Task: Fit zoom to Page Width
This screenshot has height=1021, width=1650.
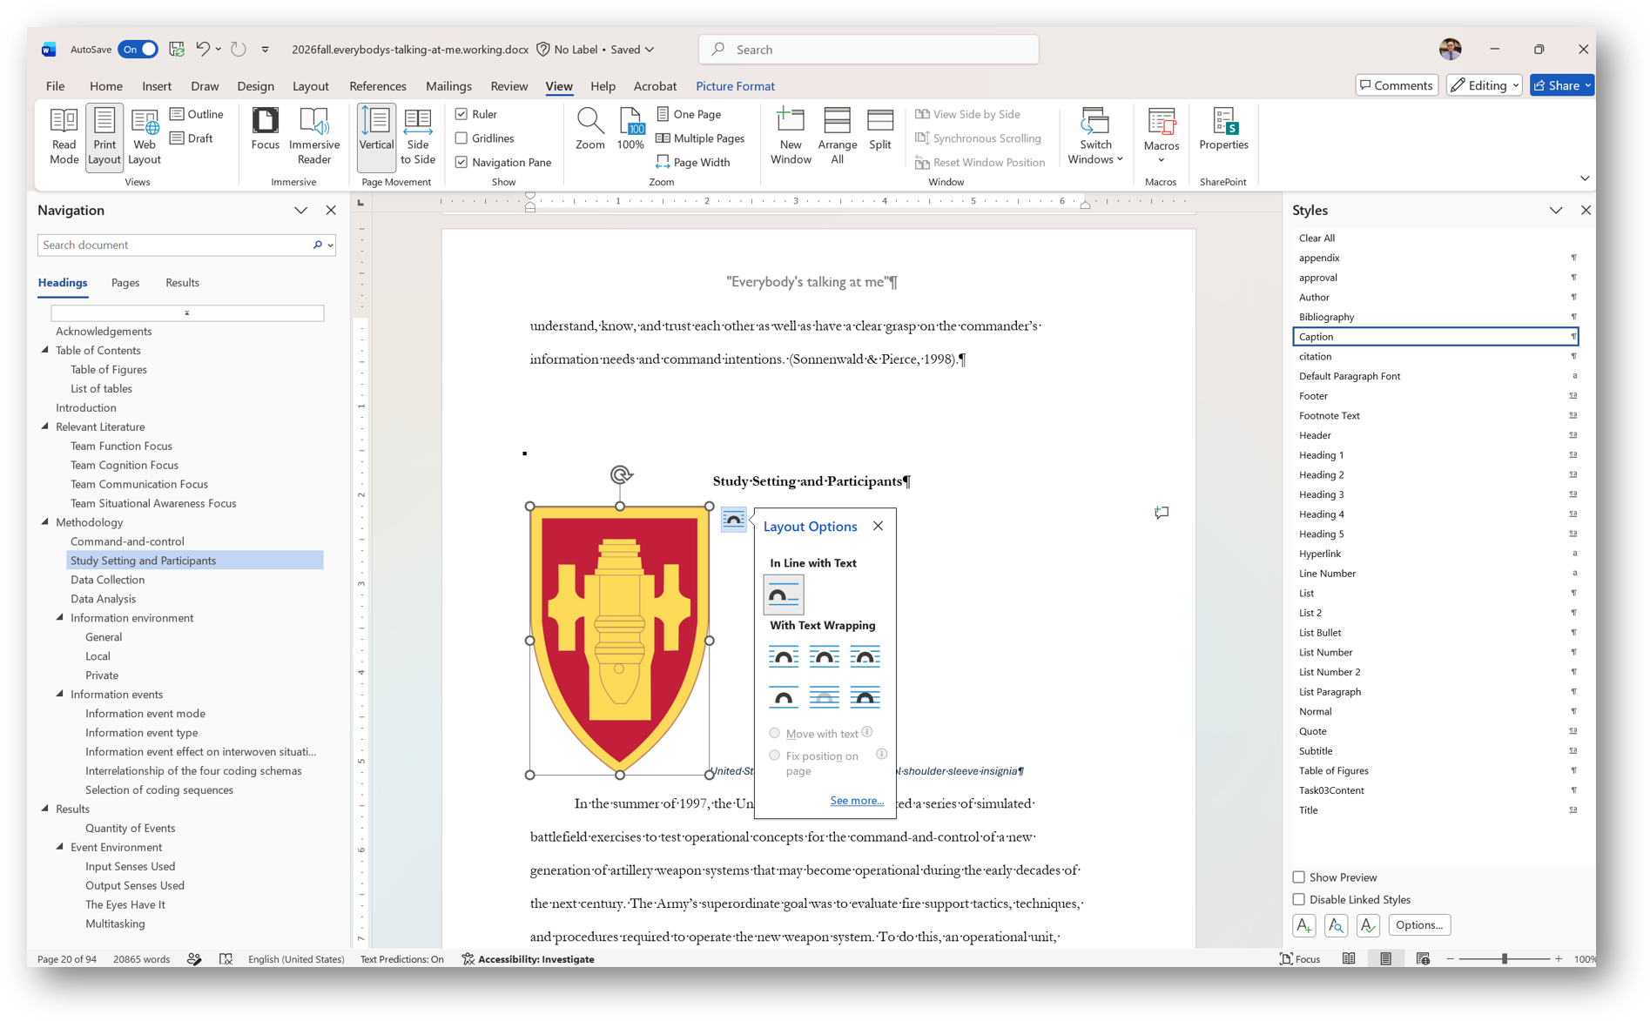Action: pyautogui.click(x=693, y=162)
